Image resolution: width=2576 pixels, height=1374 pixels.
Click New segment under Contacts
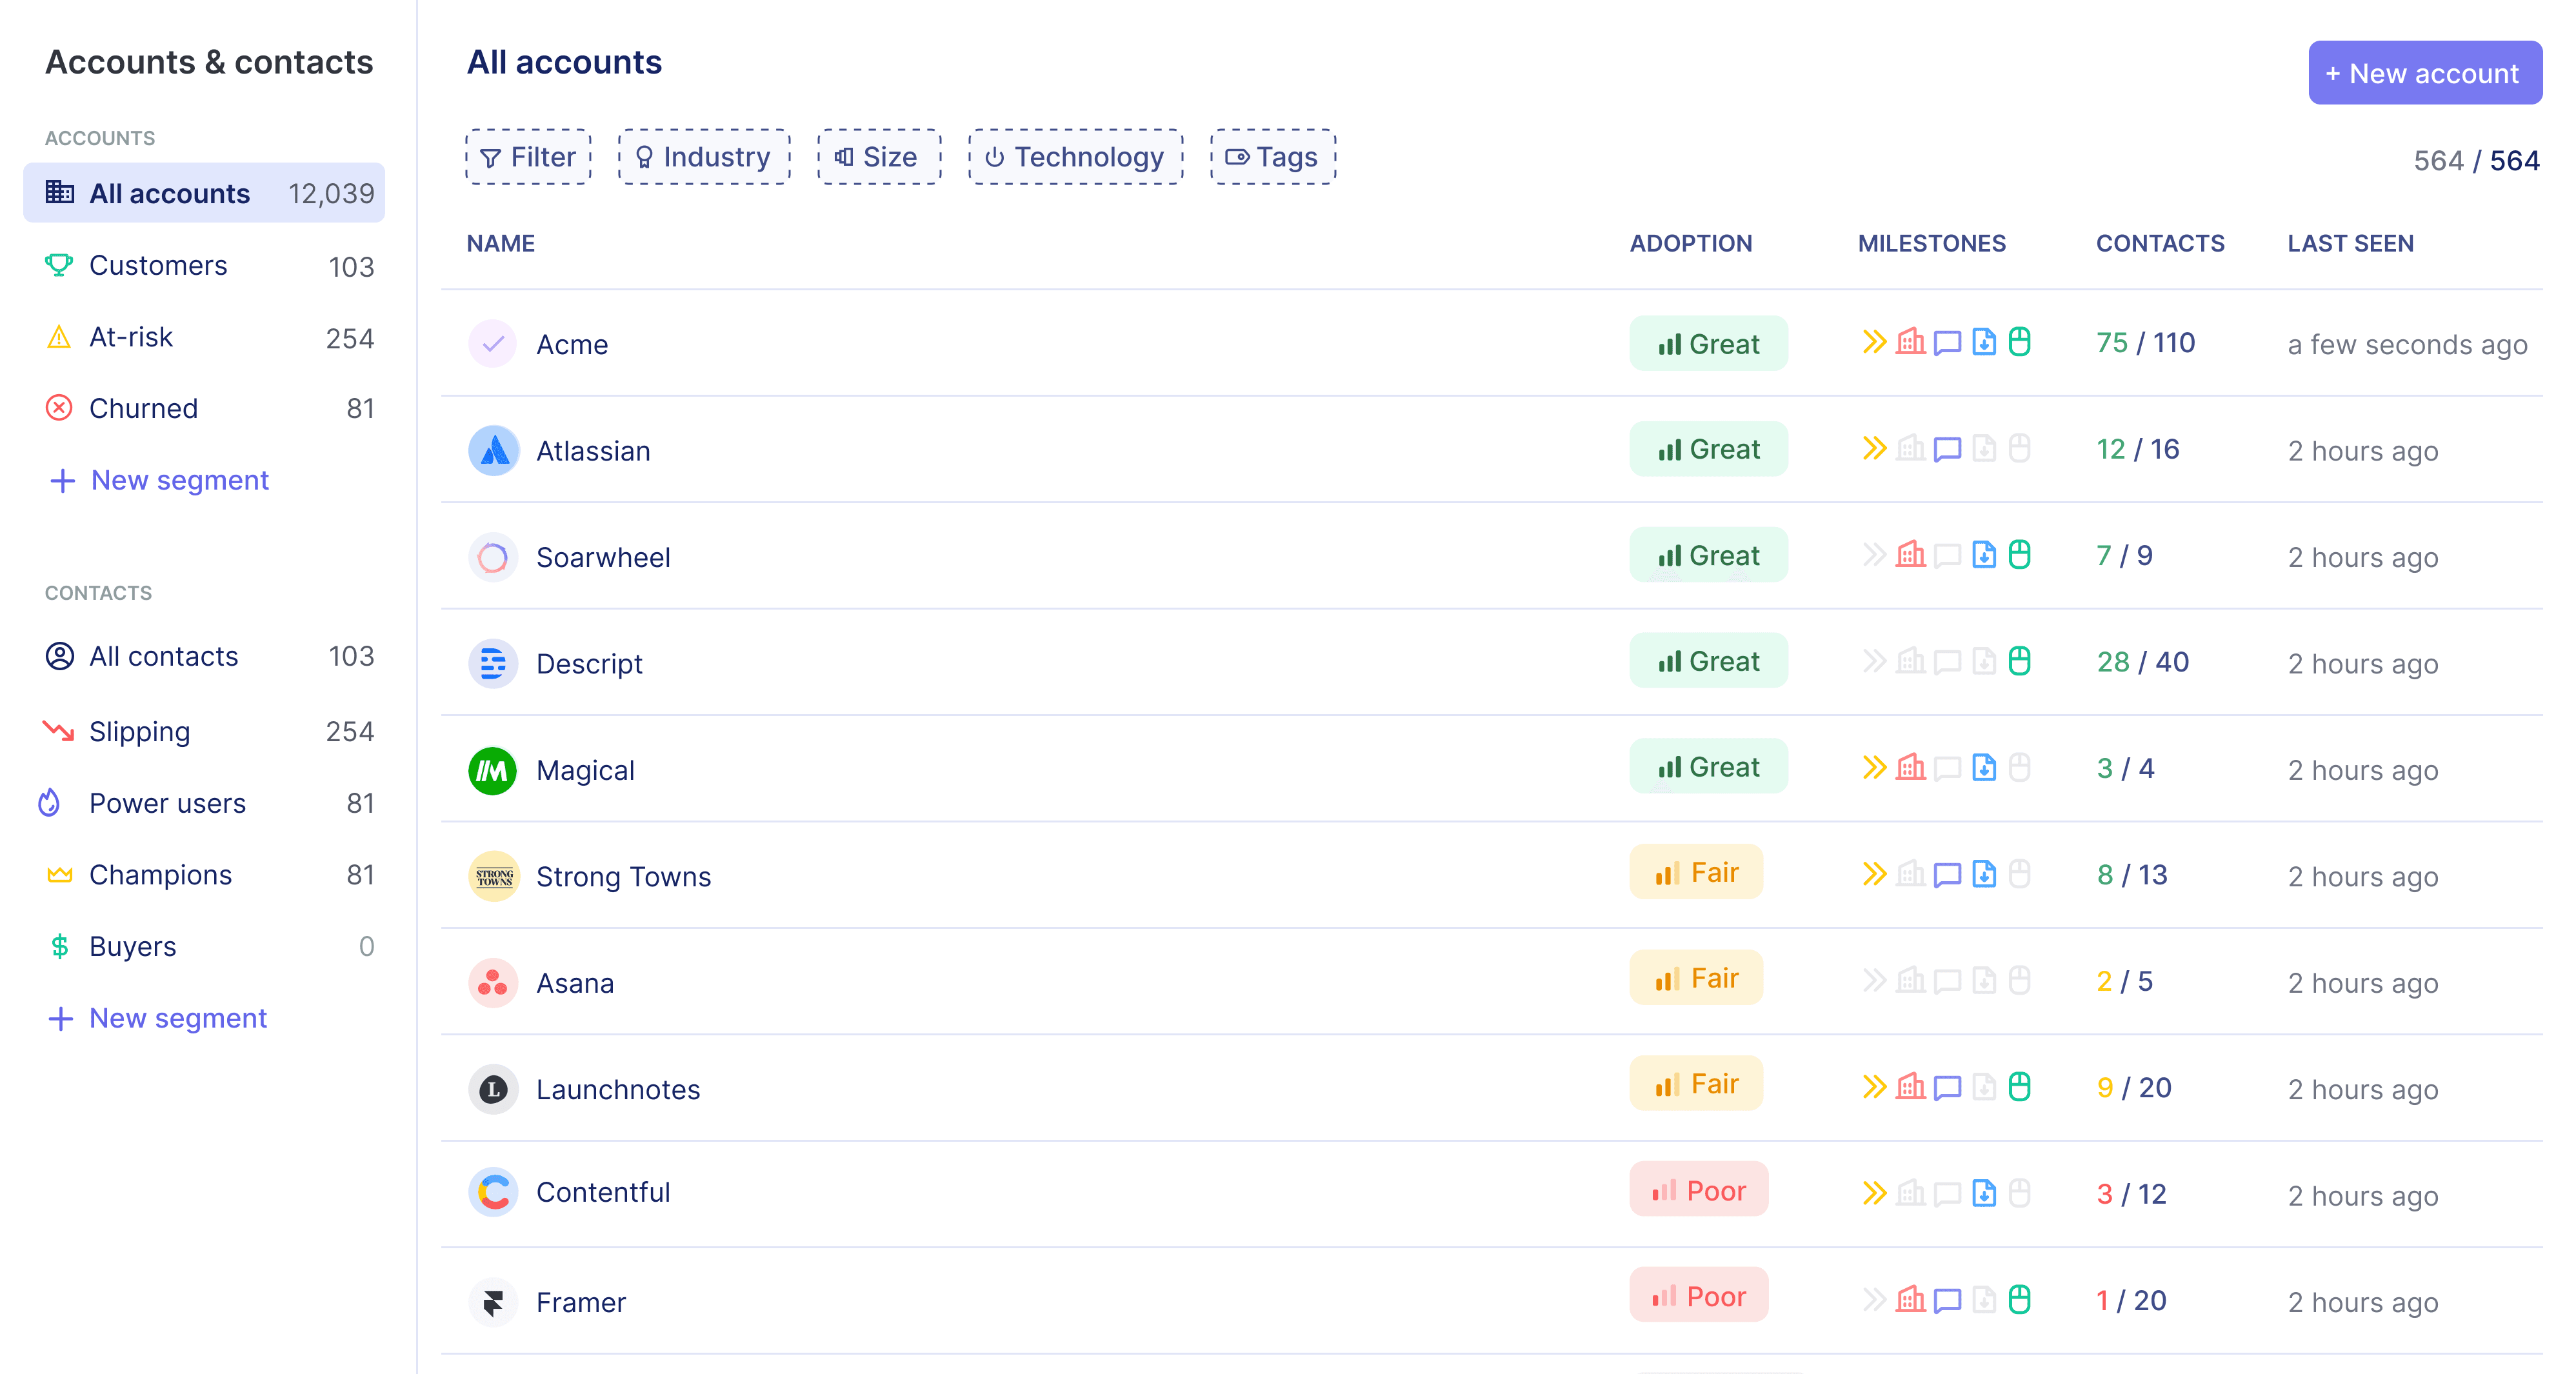(x=177, y=1017)
